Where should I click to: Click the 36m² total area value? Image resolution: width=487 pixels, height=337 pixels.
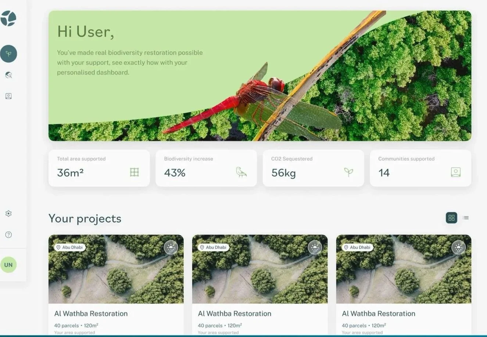click(70, 173)
